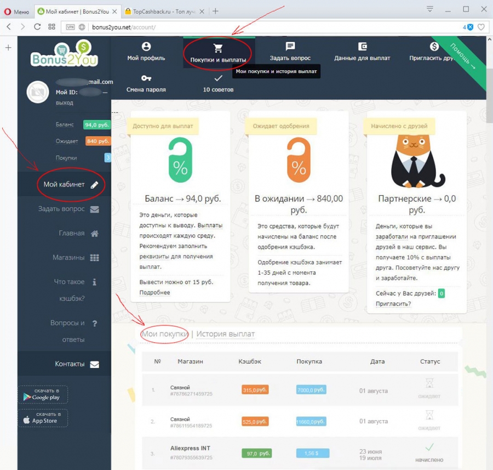This screenshot has height=470, width=493.
Task: Click the Пригласить? link
Action: click(393, 304)
